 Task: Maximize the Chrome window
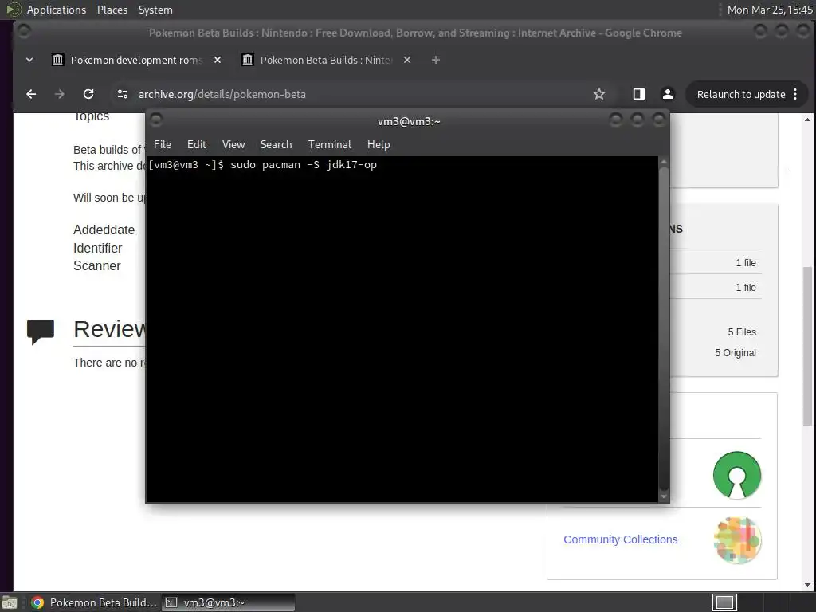[x=782, y=32]
